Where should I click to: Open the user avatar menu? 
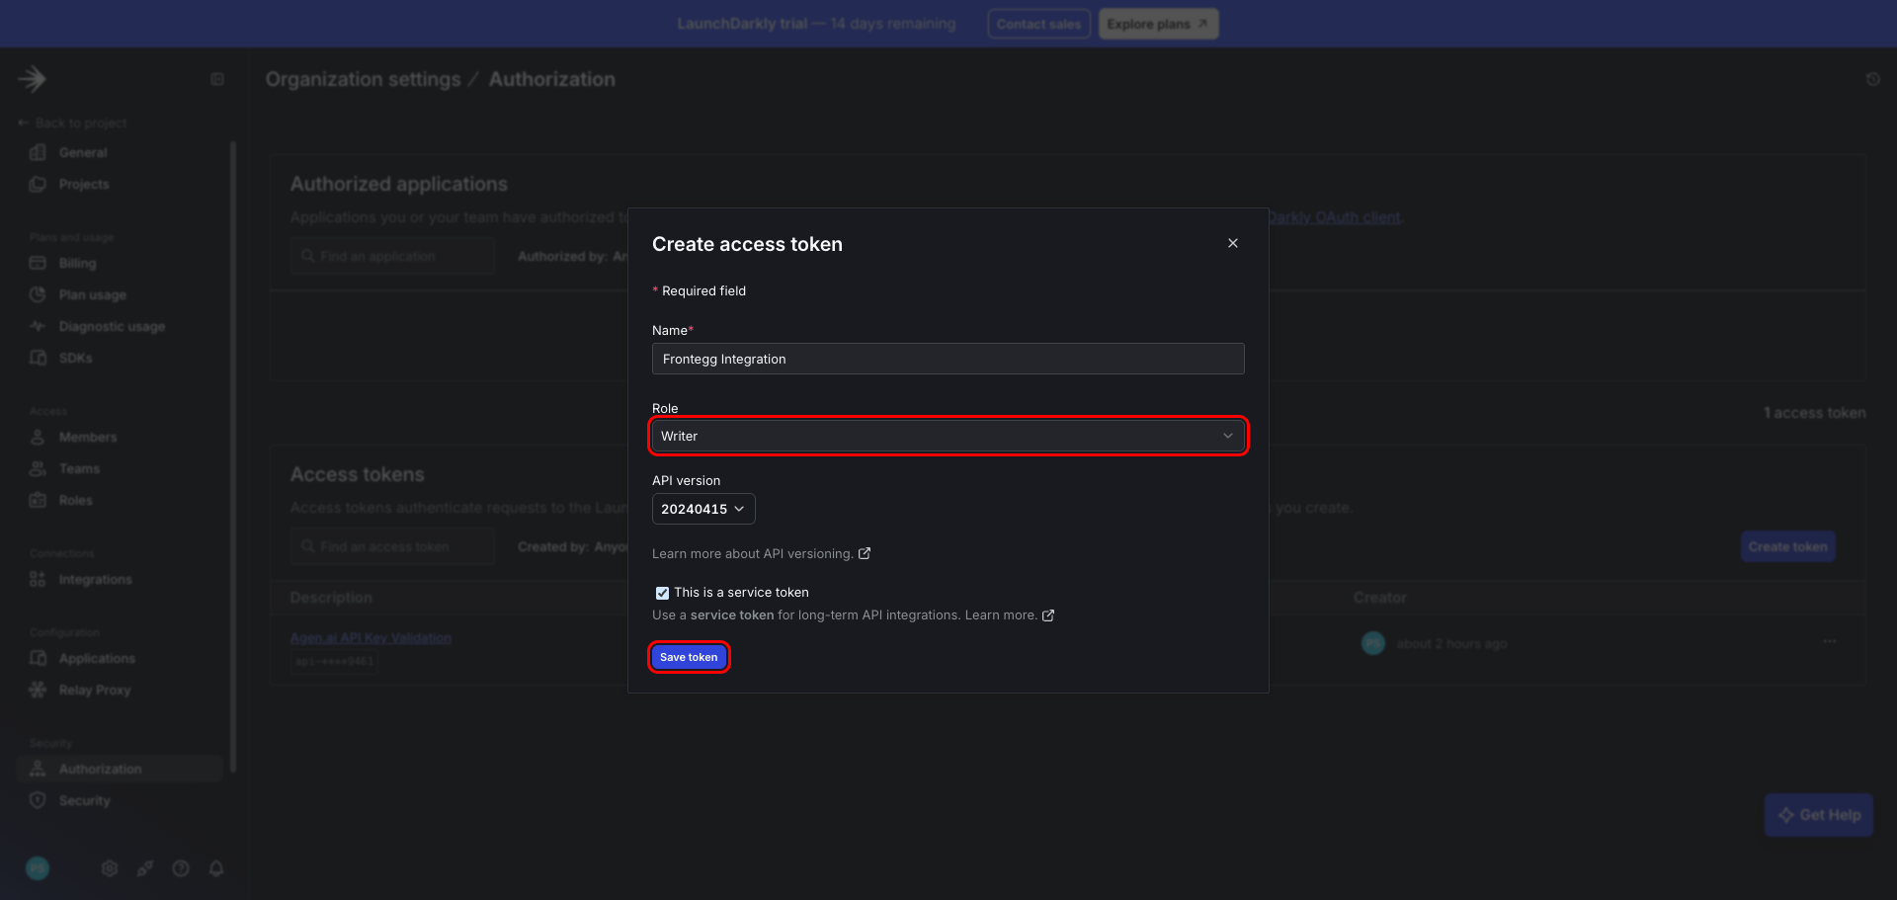38,868
